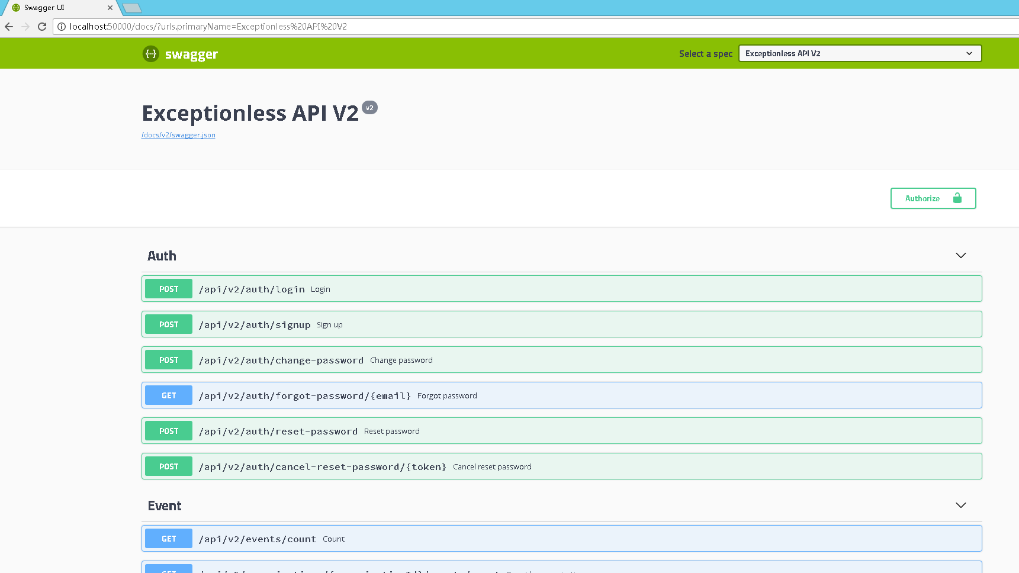Click the POST badge for /auth/reset-password
The width and height of the screenshot is (1019, 573).
(169, 431)
